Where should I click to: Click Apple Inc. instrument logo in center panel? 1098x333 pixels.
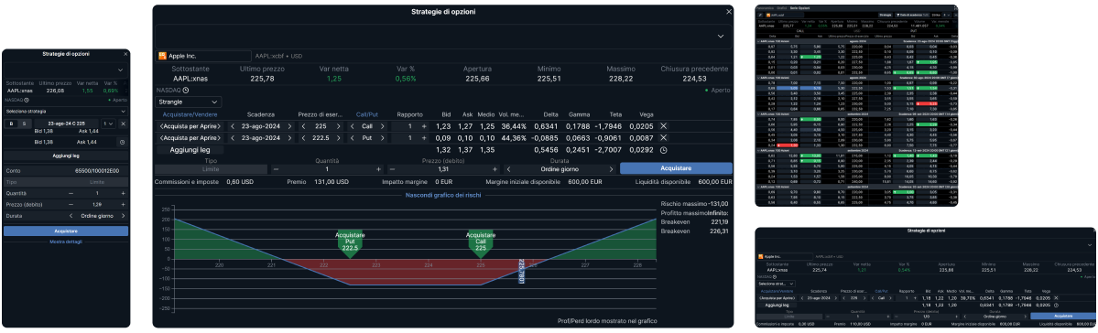coord(162,55)
